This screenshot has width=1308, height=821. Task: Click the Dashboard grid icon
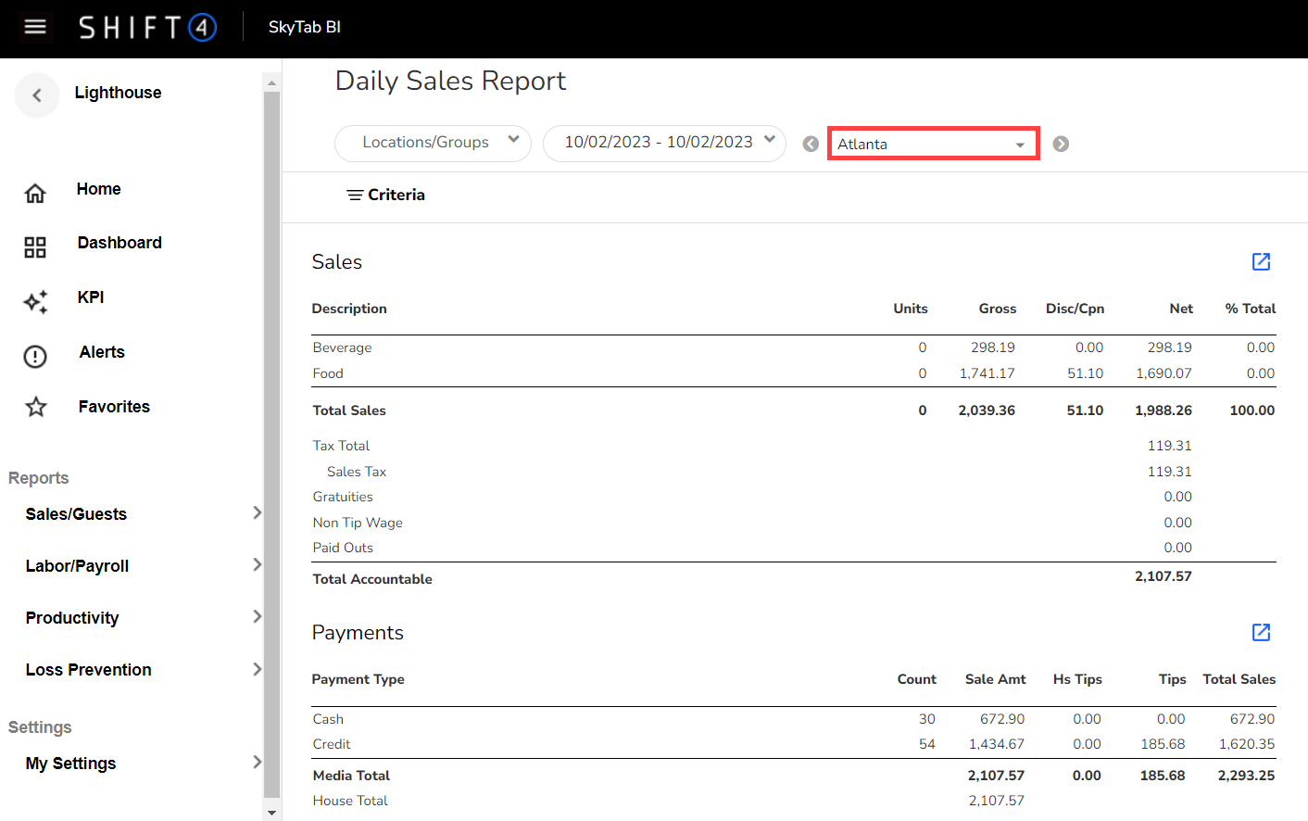point(35,246)
